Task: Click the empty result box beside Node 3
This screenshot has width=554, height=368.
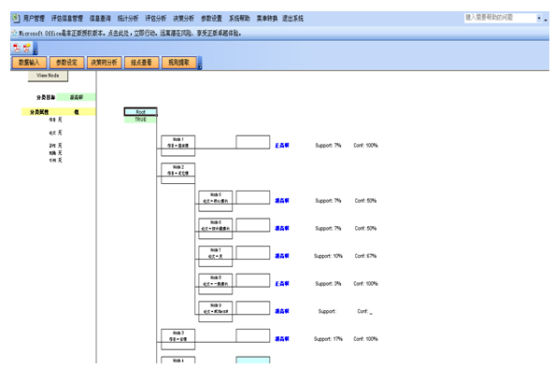Action: coord(253,335)
